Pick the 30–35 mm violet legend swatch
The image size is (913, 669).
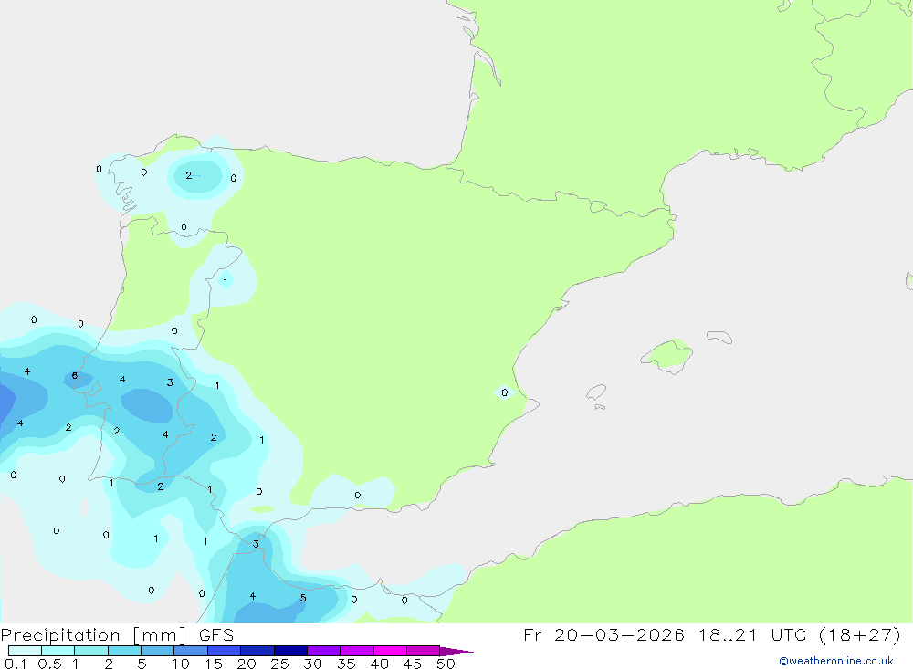(323, 651)
